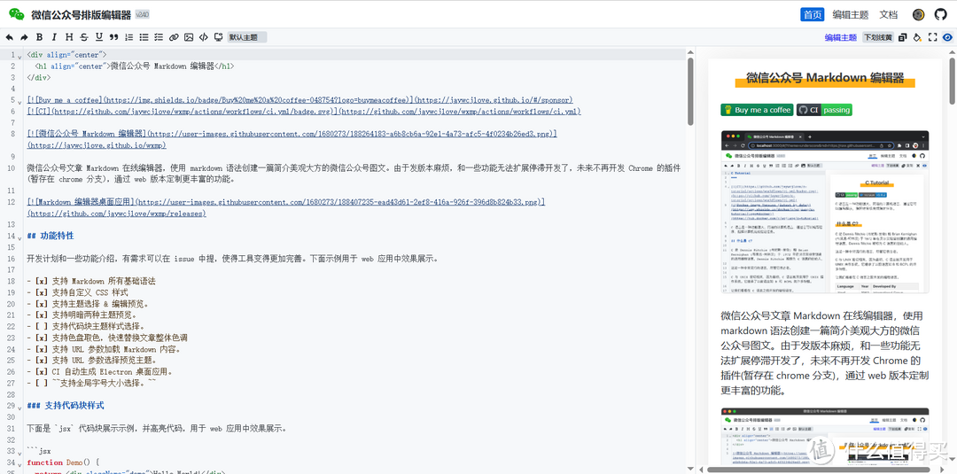
Task: Click the line 支持全局字号大小选择
Action: [x=92, y=383]
